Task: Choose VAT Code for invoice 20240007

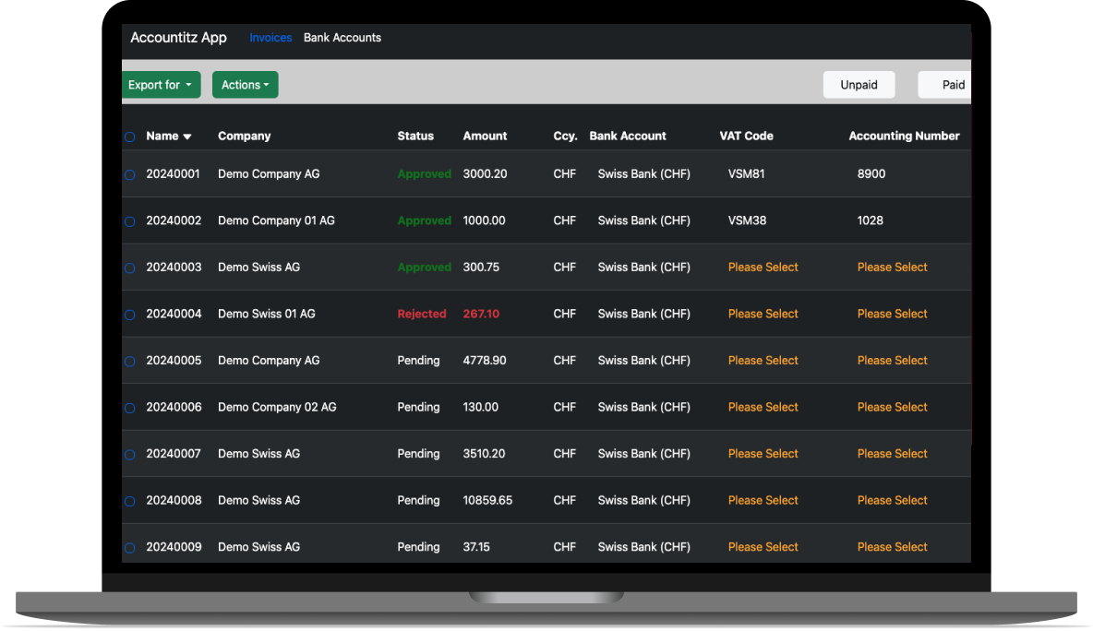Action: coord(763,454)
